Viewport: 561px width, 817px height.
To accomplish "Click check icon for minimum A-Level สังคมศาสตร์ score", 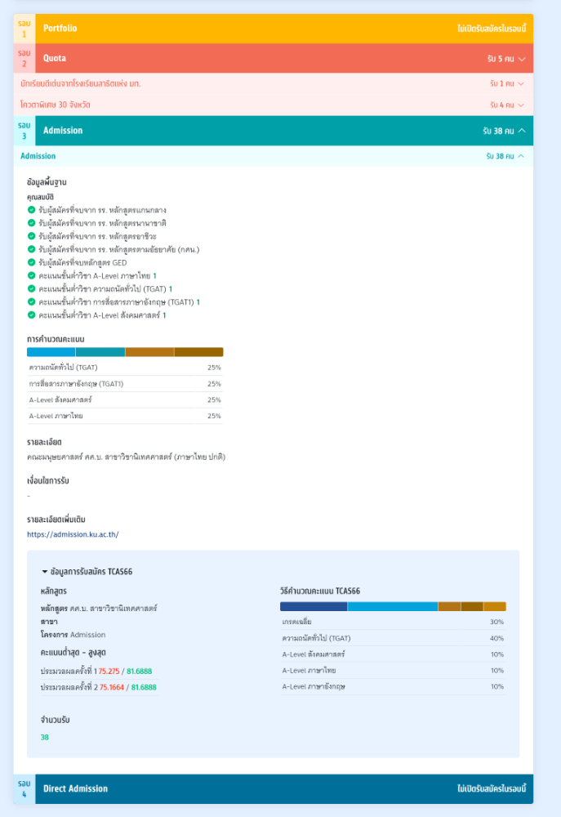I will pyautogui.click(x=31, y=315).
